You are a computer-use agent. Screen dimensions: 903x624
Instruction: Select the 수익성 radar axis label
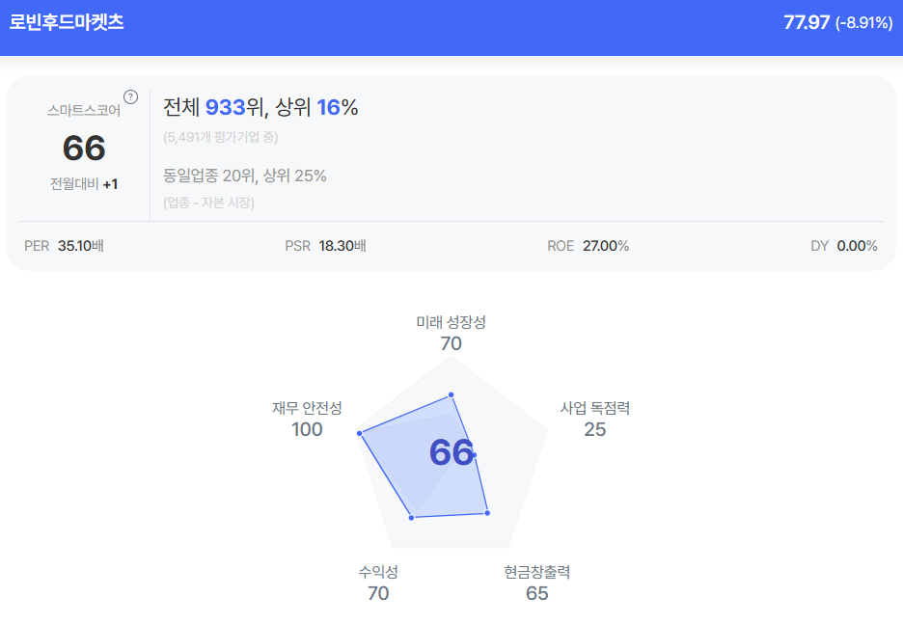tap(378, 572)
